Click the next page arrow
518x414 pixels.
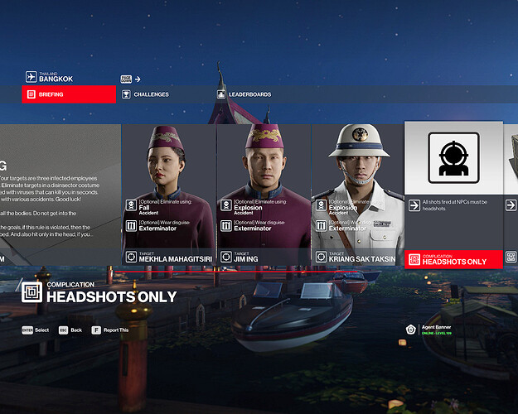(138, 79)
